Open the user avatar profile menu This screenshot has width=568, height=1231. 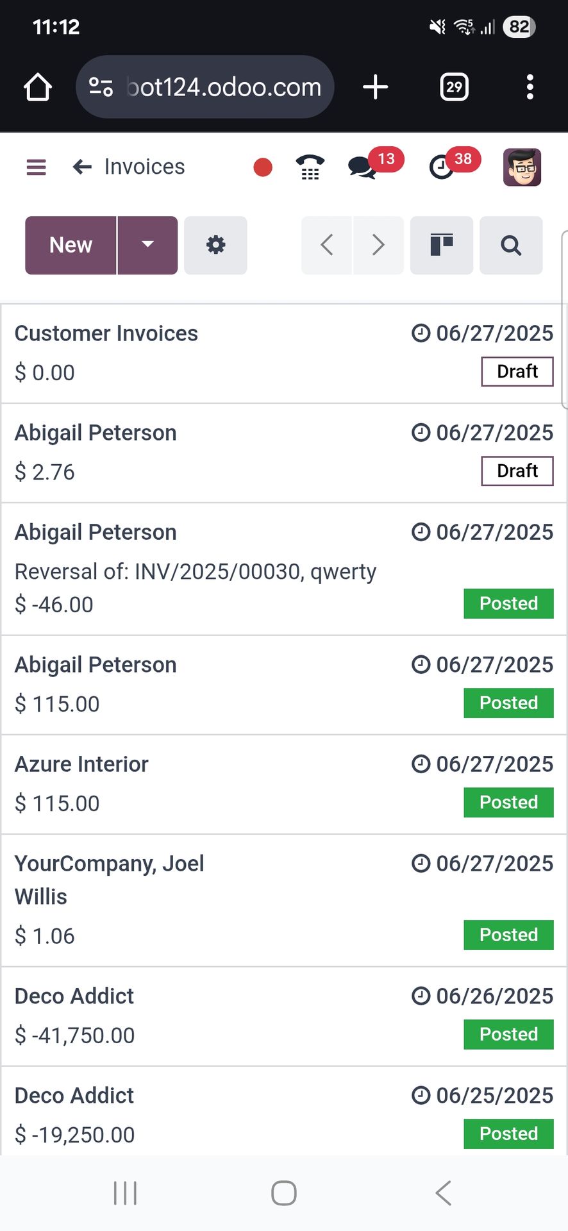click(x=522, y=167)
